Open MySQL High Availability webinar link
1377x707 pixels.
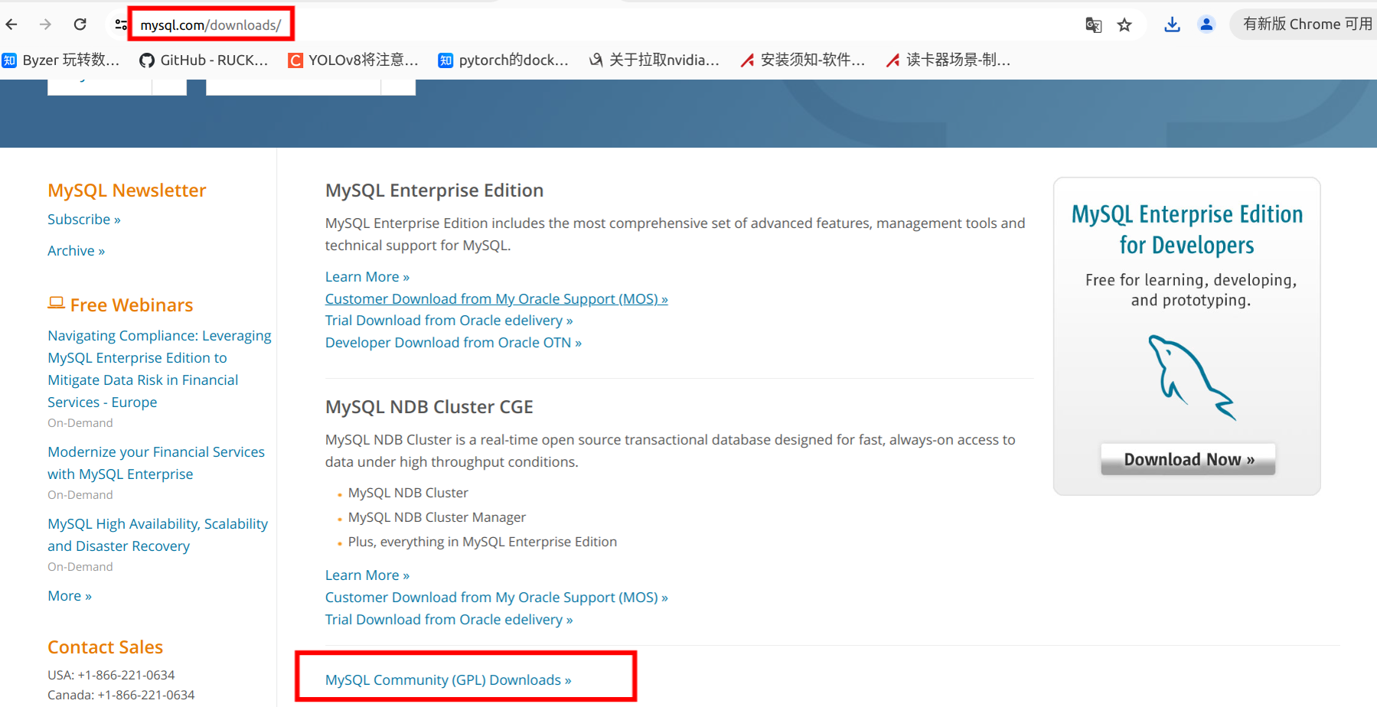click(158, 535)
